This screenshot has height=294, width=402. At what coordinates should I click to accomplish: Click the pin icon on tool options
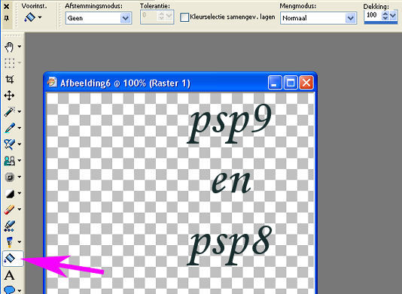tap(7, 19)
